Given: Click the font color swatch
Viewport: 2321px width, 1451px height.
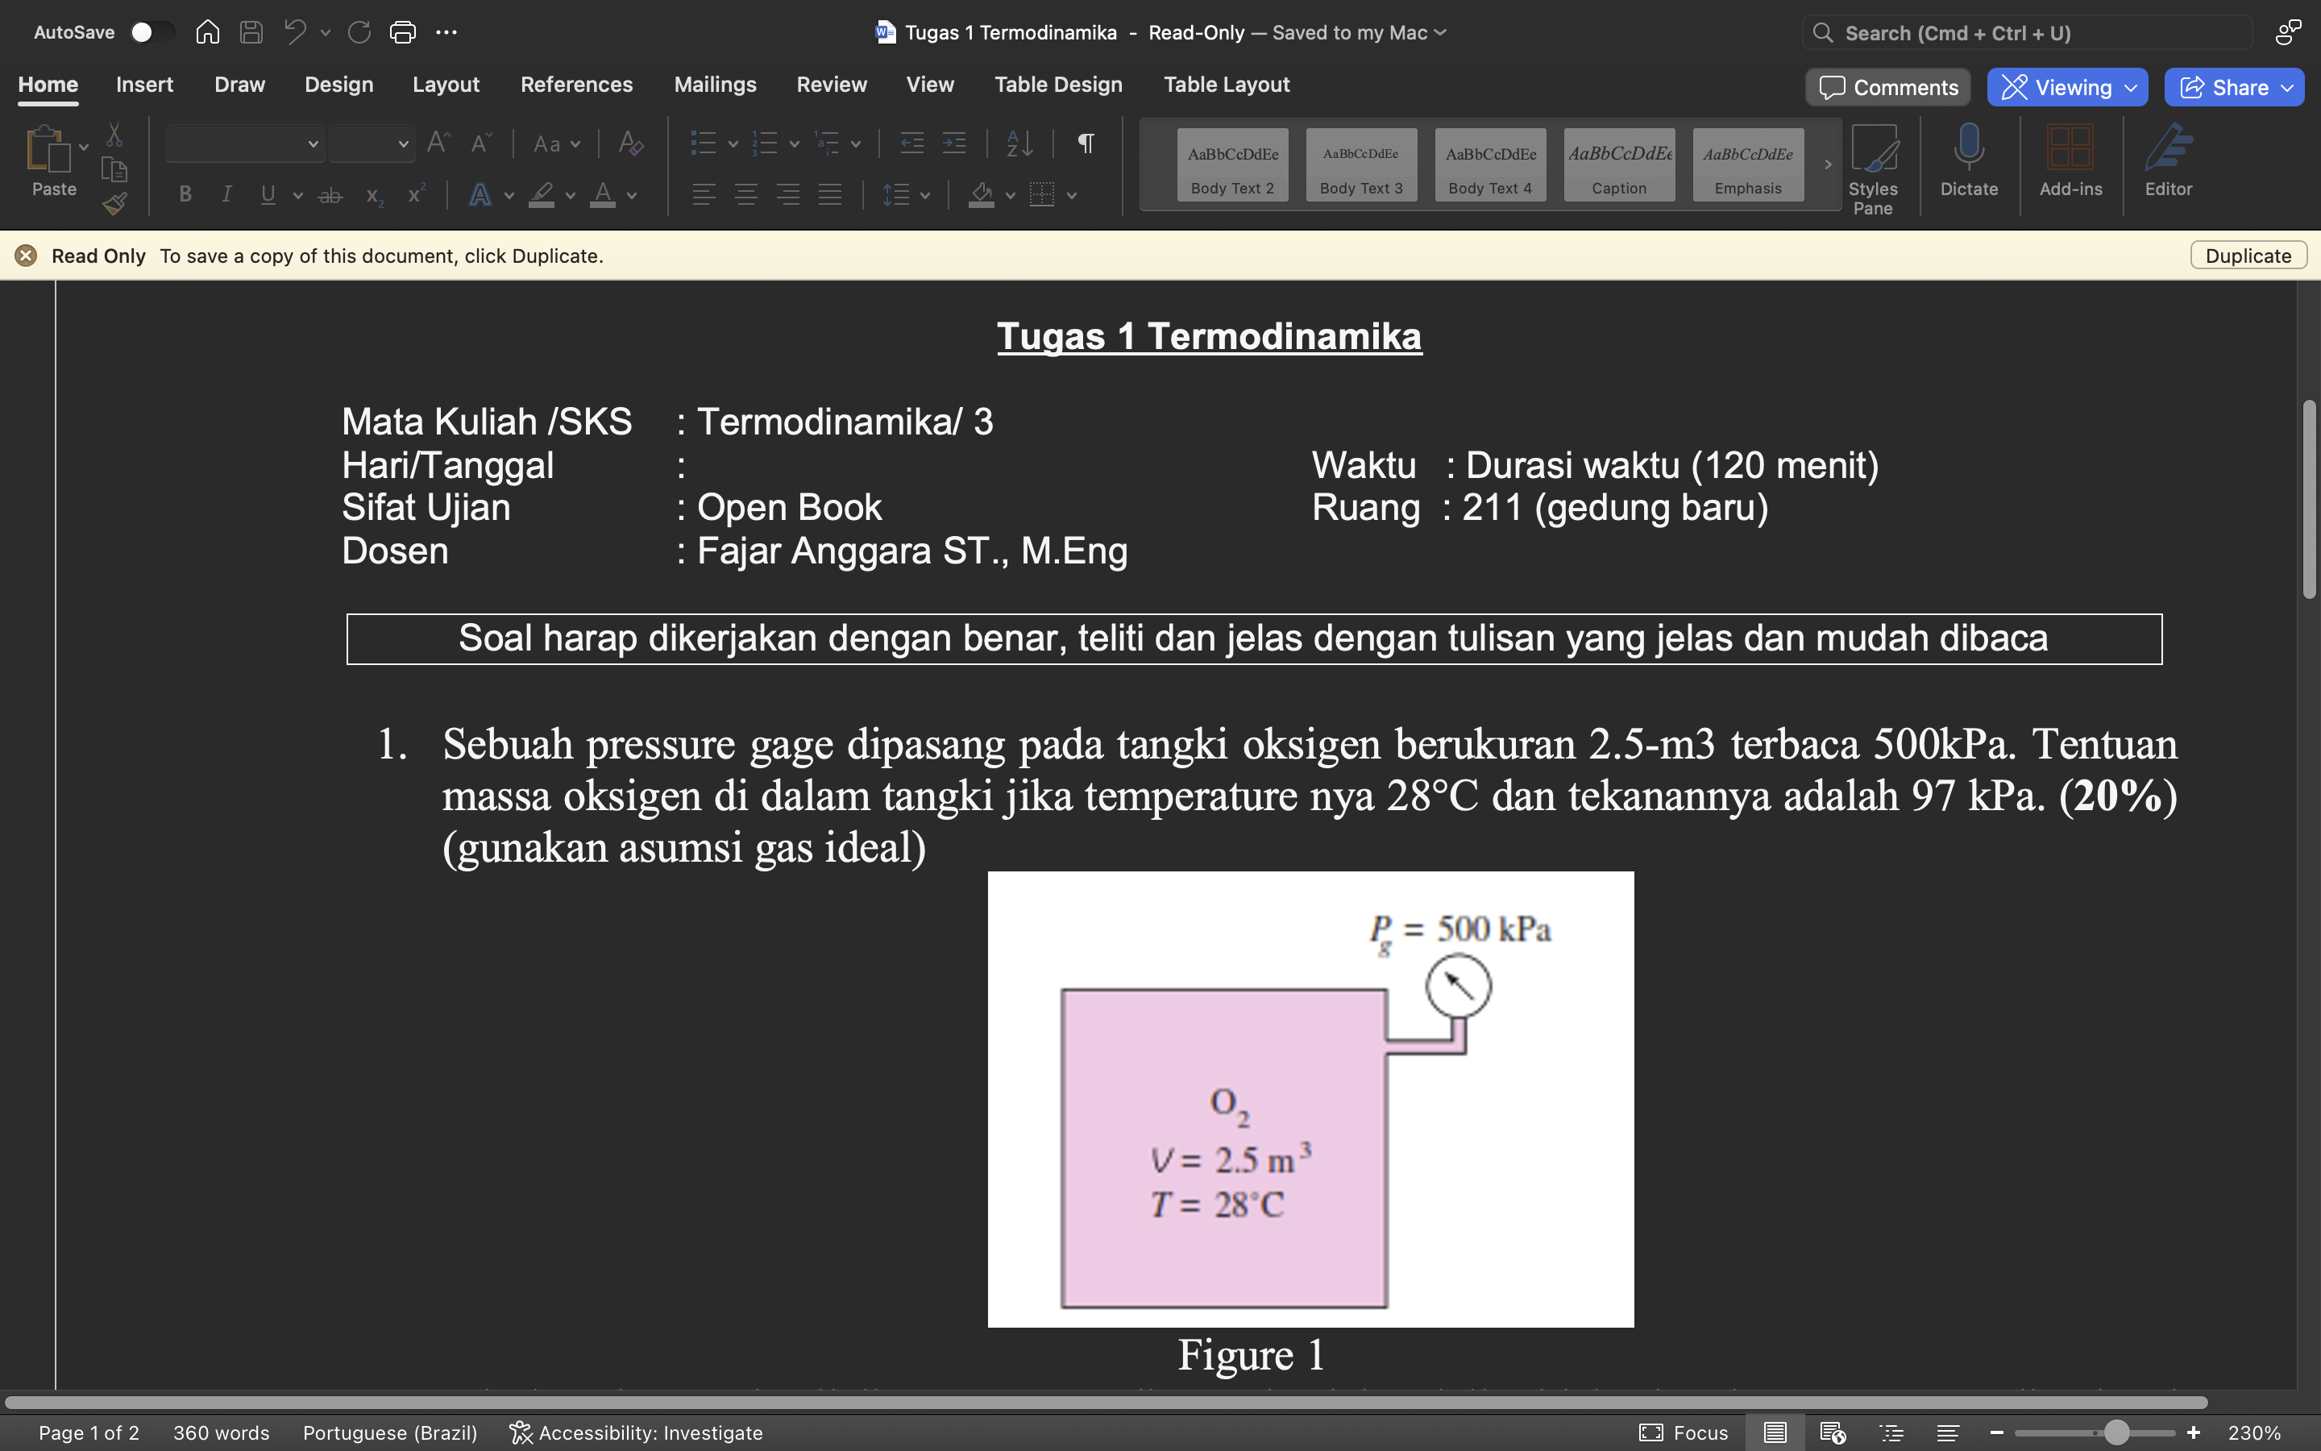Looking at the screenshot, I should (602, 195).
